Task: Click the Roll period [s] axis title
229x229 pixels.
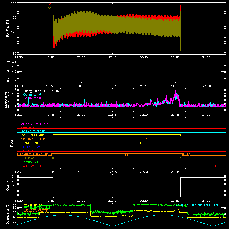Action: tap(9, 71)
